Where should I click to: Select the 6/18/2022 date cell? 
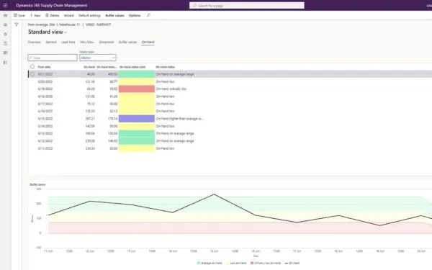[45, 96]
